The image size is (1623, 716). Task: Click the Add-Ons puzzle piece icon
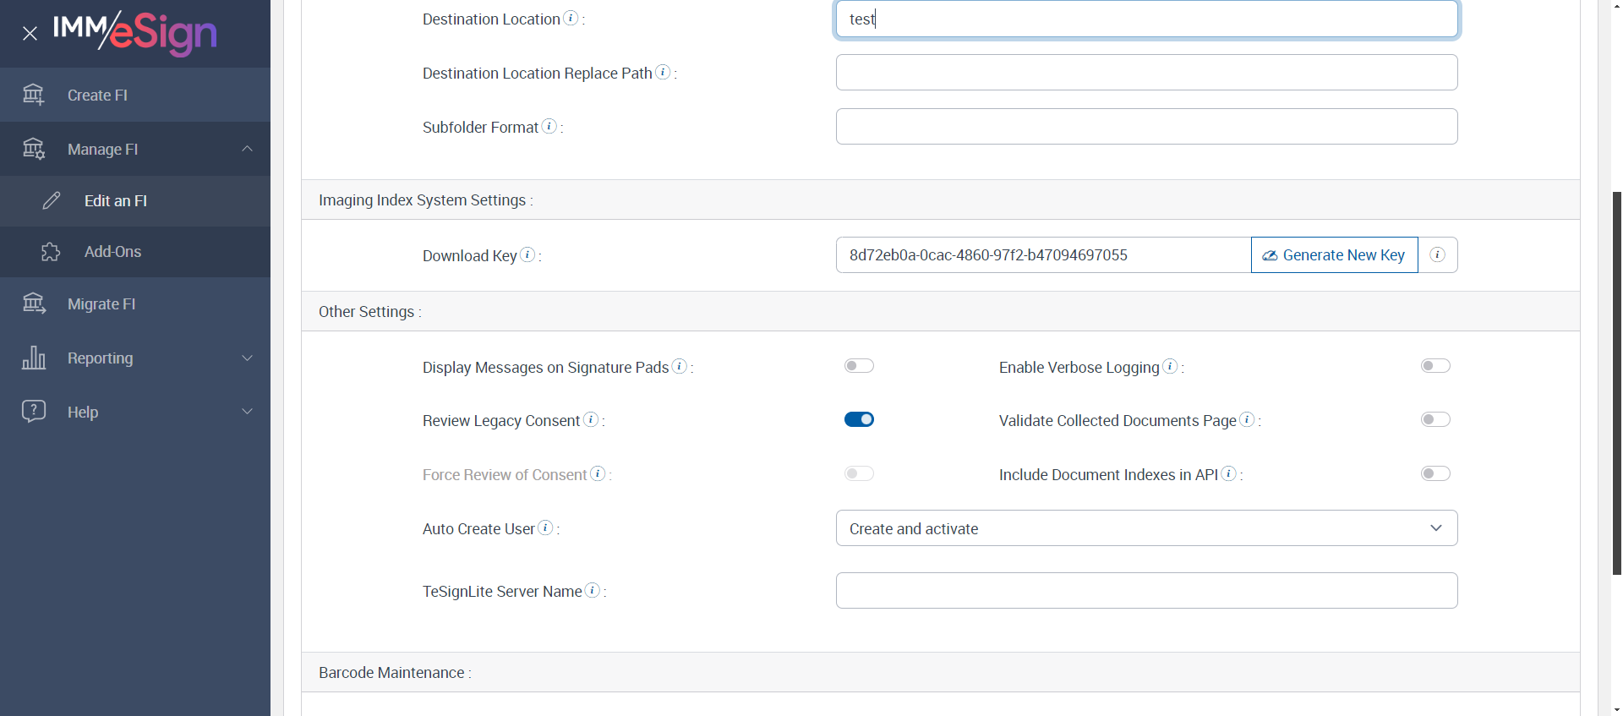coord(51,252)
